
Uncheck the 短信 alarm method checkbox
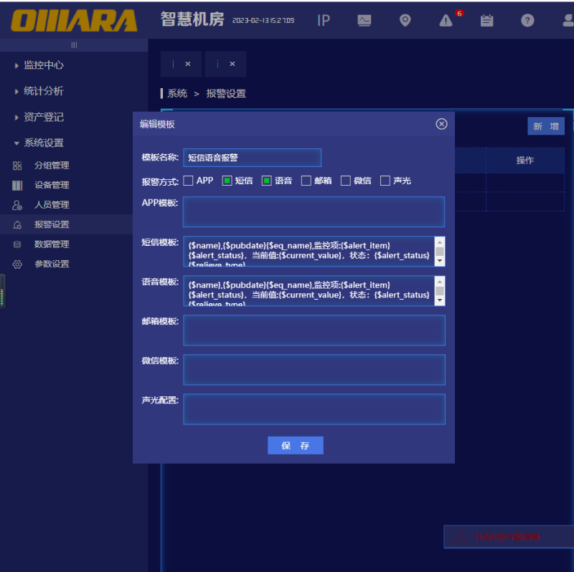(227, 181)
